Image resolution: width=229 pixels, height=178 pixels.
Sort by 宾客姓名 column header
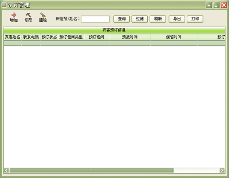click(13, 37)
